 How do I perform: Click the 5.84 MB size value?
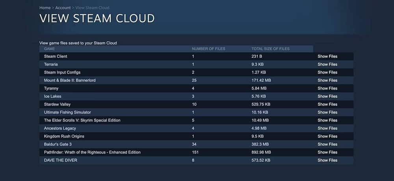(259, 88)
